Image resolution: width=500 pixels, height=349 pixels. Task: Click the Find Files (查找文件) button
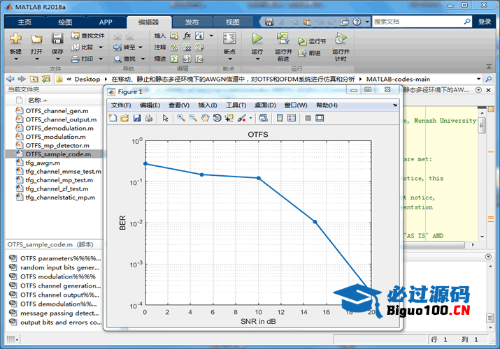pyautogui.click(x=89, y=35)
